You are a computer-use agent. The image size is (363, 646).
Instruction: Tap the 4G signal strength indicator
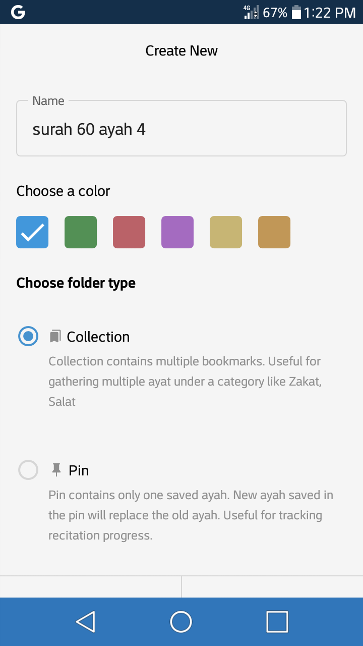(x=250, y=11)
